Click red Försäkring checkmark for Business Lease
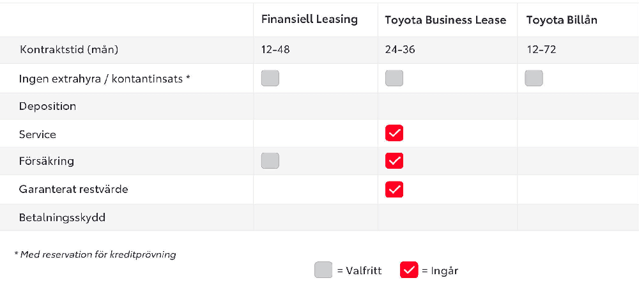639x294 pixels. 394,160
